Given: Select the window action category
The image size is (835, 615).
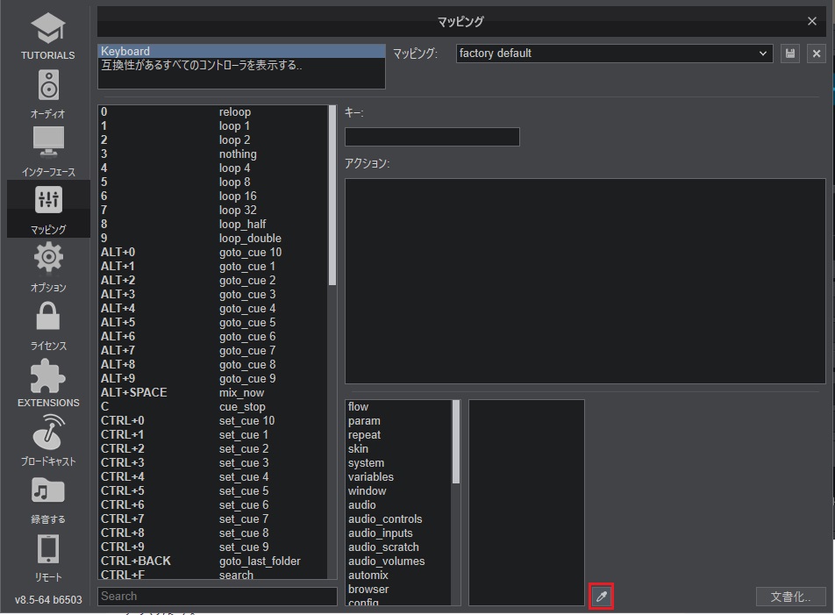Looking at the screenshot, I should 398,491.
